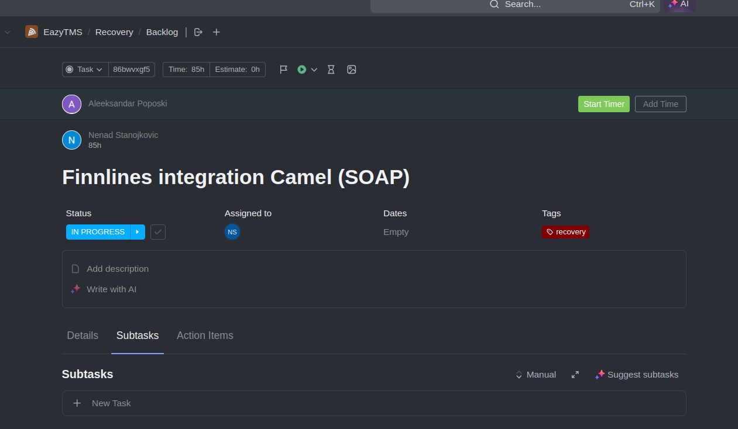Open the AI sparkle button at top
Viewport: 738px width, 429px height.
pyautogui.click(x=679, y=4)
